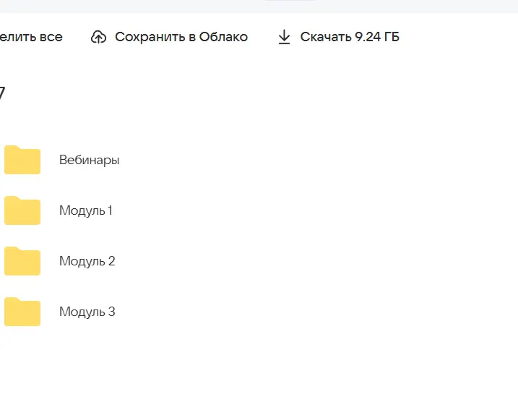Open the Модуль 3 folder icon

point(22,312)
